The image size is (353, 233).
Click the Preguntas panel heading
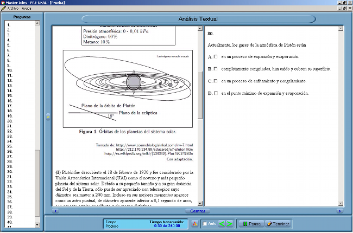click(22, 17)
